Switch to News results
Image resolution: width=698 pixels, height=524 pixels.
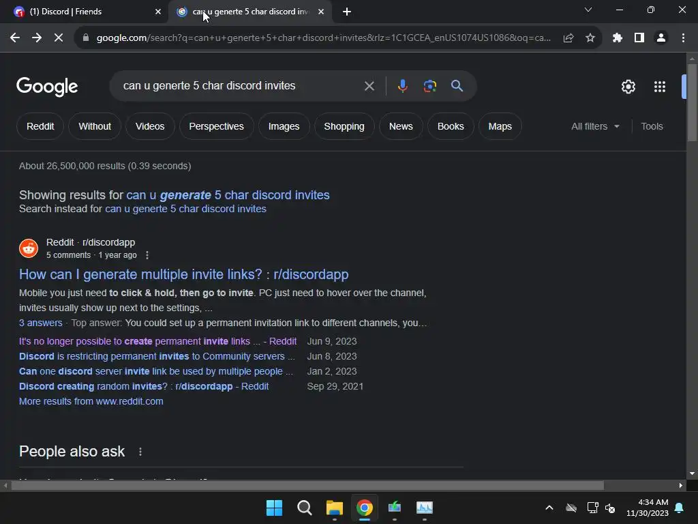401,126
